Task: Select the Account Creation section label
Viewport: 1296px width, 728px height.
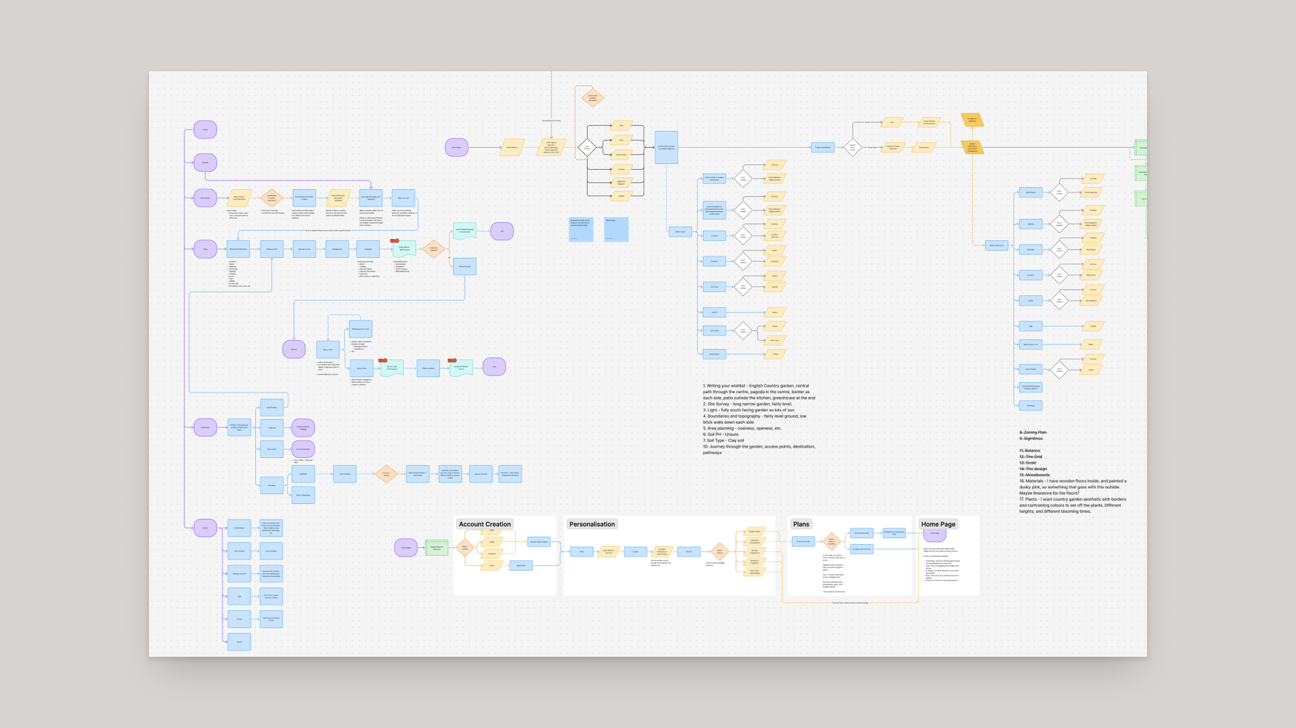Action: coord(485,524)
